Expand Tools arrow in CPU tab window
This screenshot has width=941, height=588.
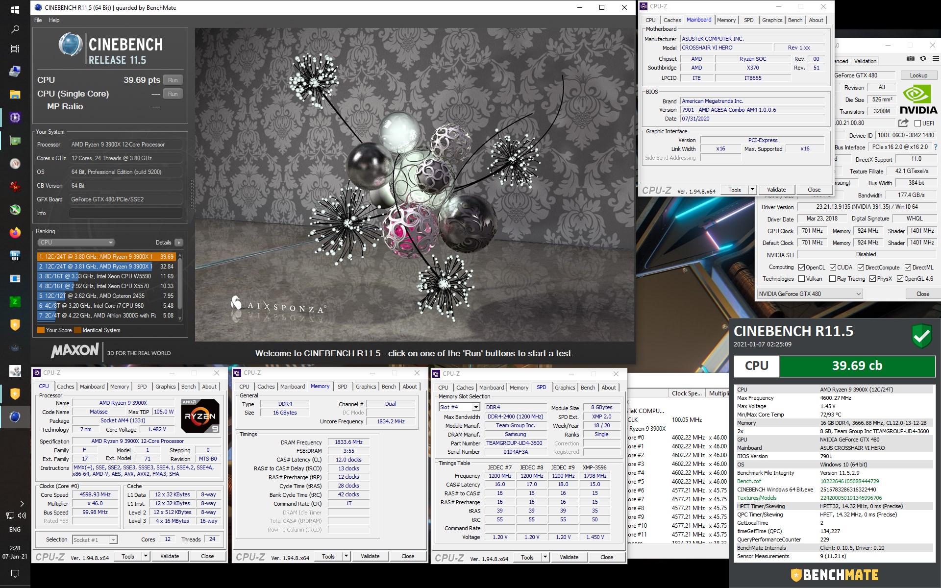(146, 556)
